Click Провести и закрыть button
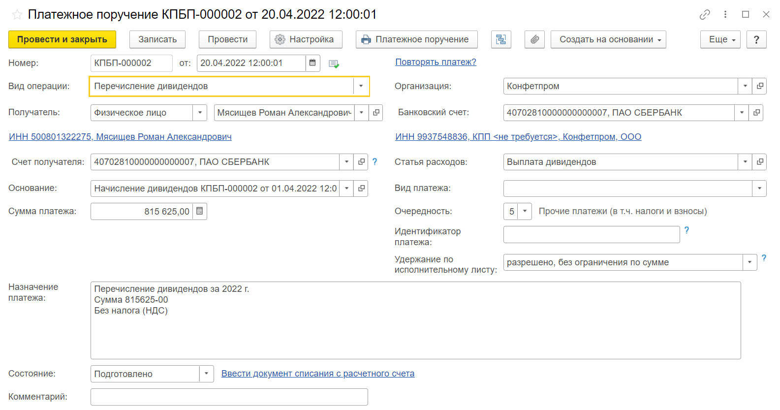Screen dimensions: 780x410 [x=62, y=39]
